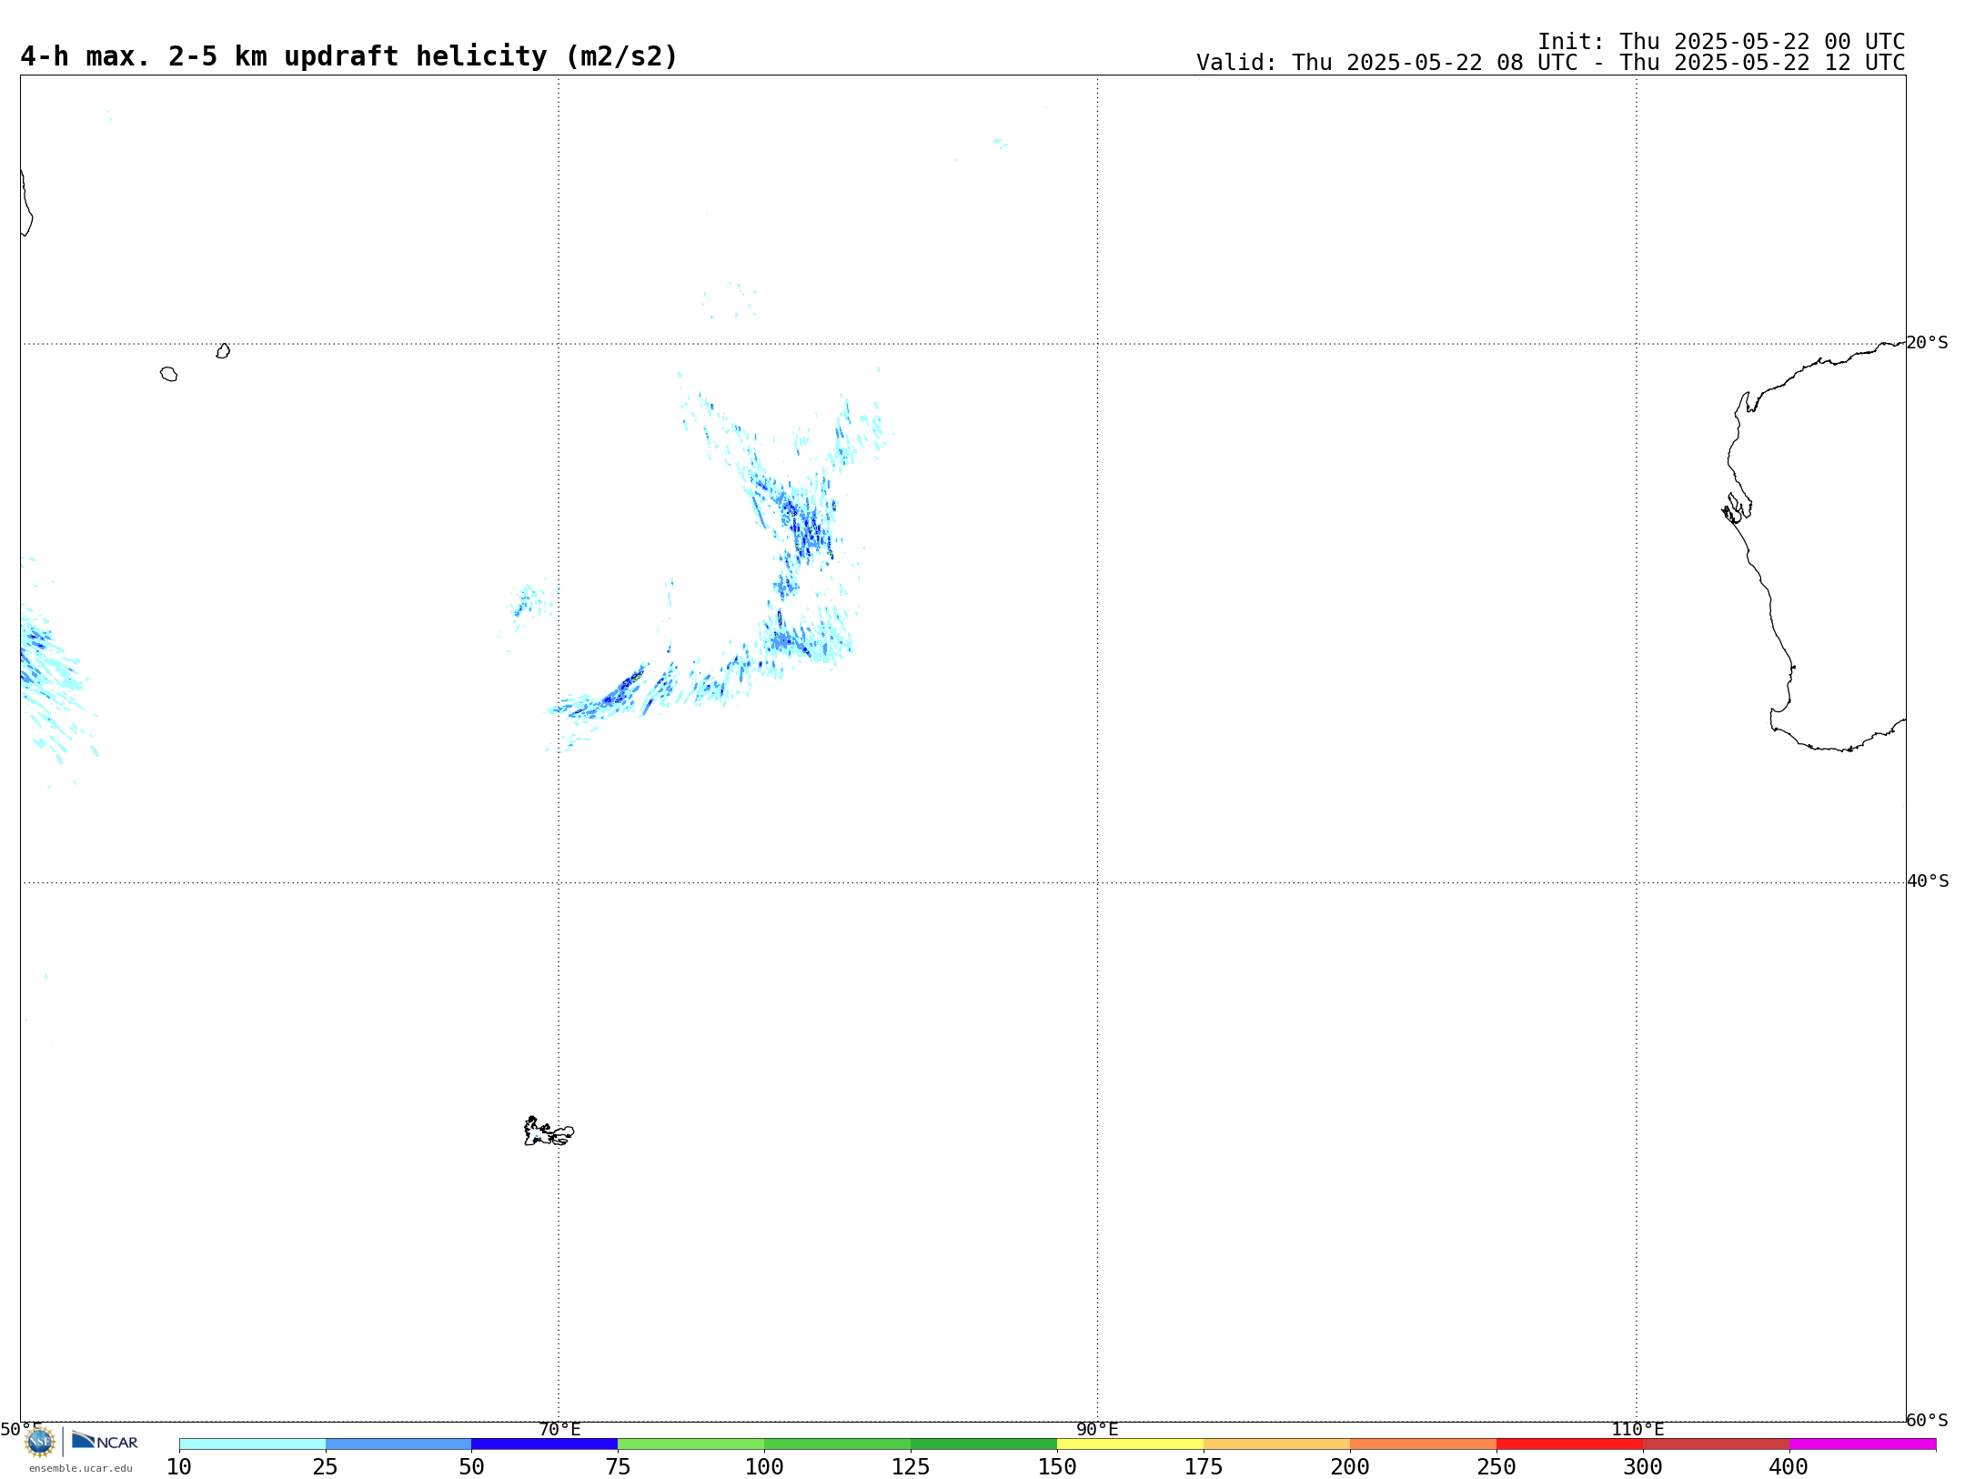The image size is (1965, 1479).
Task: Click the red 250-300 colorbar segment
Action: tap(1569, 1444)
